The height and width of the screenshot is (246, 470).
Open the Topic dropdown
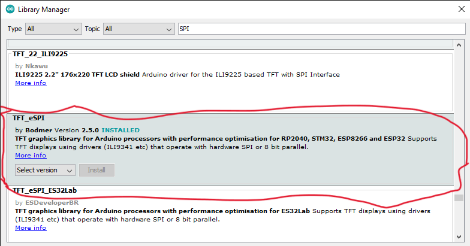[x=139, y=29]
